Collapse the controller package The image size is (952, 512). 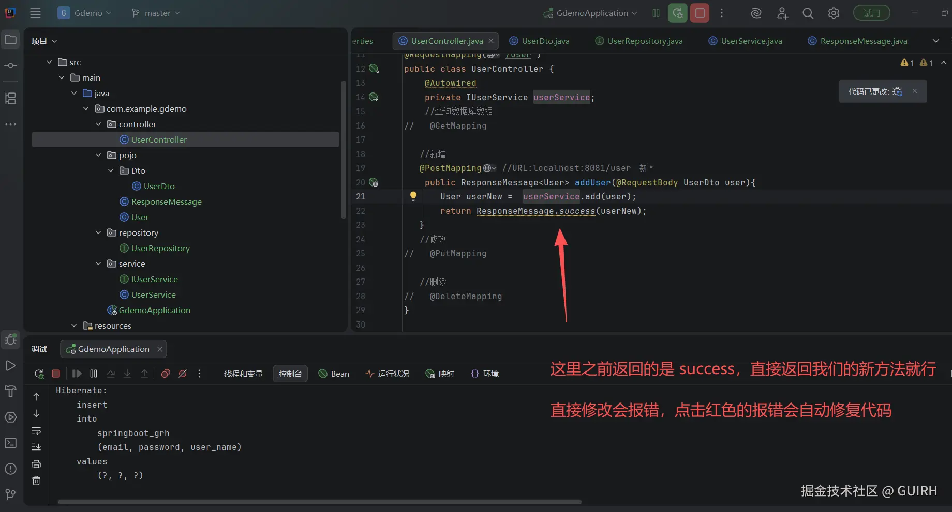coord(98,124)
